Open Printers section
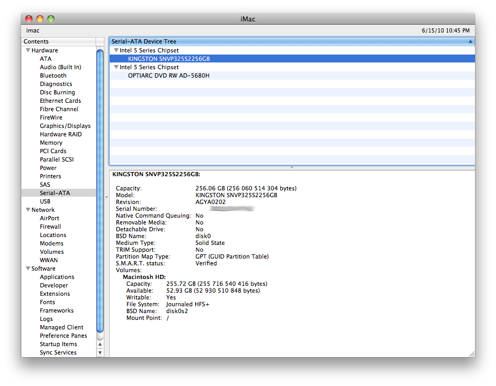496x386 pixels. [x=50, y=176]
